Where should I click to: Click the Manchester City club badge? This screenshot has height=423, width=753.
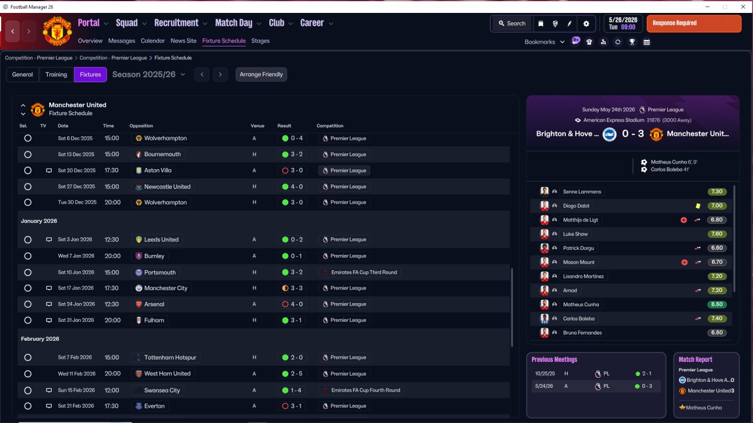[x=139, y=288]
